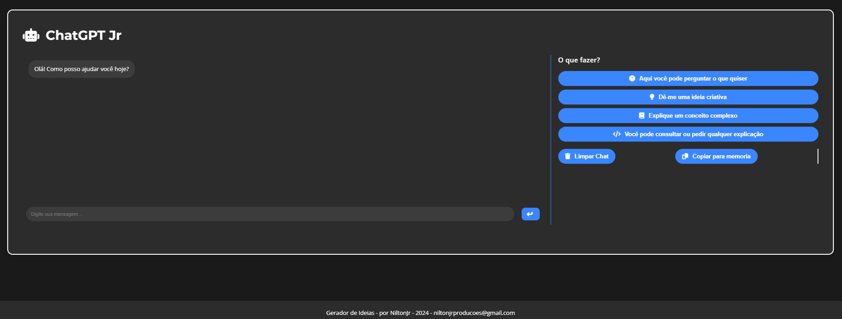Click the trash can icon

(567, 156)
